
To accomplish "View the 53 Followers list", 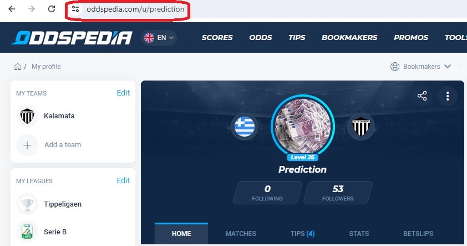I will [338, 193].
